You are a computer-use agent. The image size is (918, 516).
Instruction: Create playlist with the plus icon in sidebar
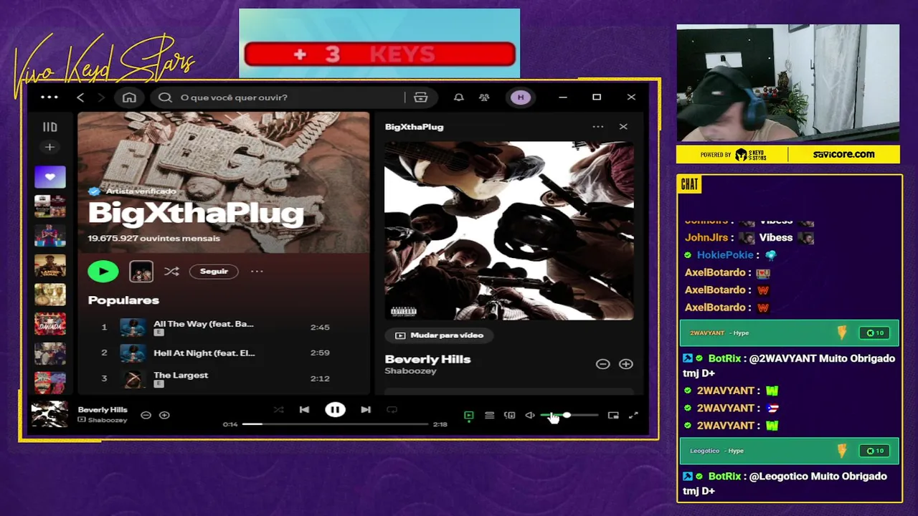click(49, 147)
